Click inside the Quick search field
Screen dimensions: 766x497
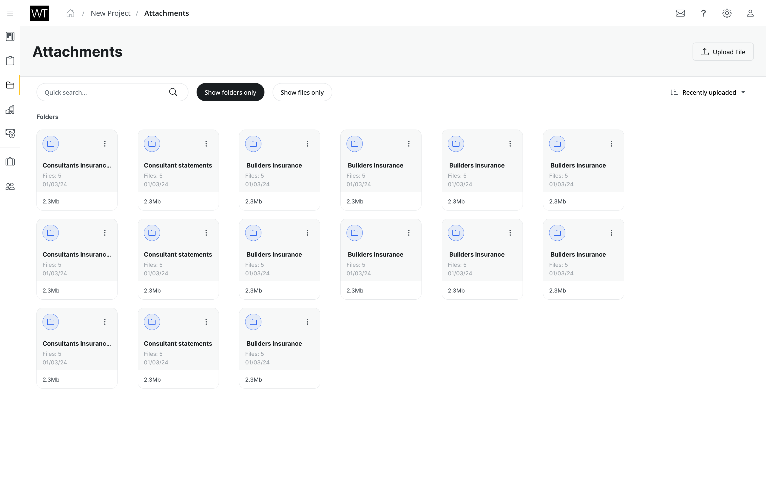coord(100,92)
